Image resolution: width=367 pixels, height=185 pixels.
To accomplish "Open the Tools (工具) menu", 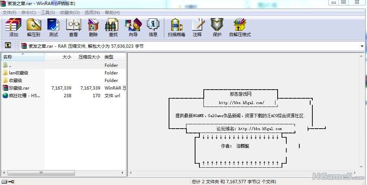I will 48,12.
